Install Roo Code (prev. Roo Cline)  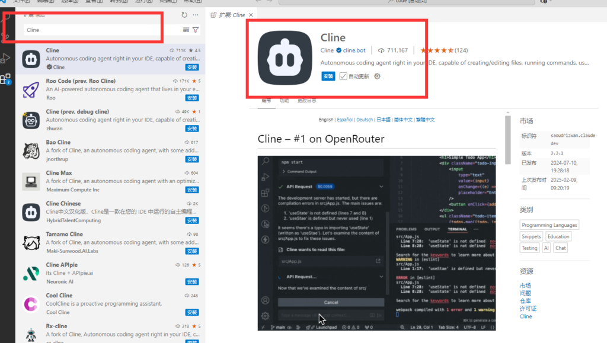[192, 98]
